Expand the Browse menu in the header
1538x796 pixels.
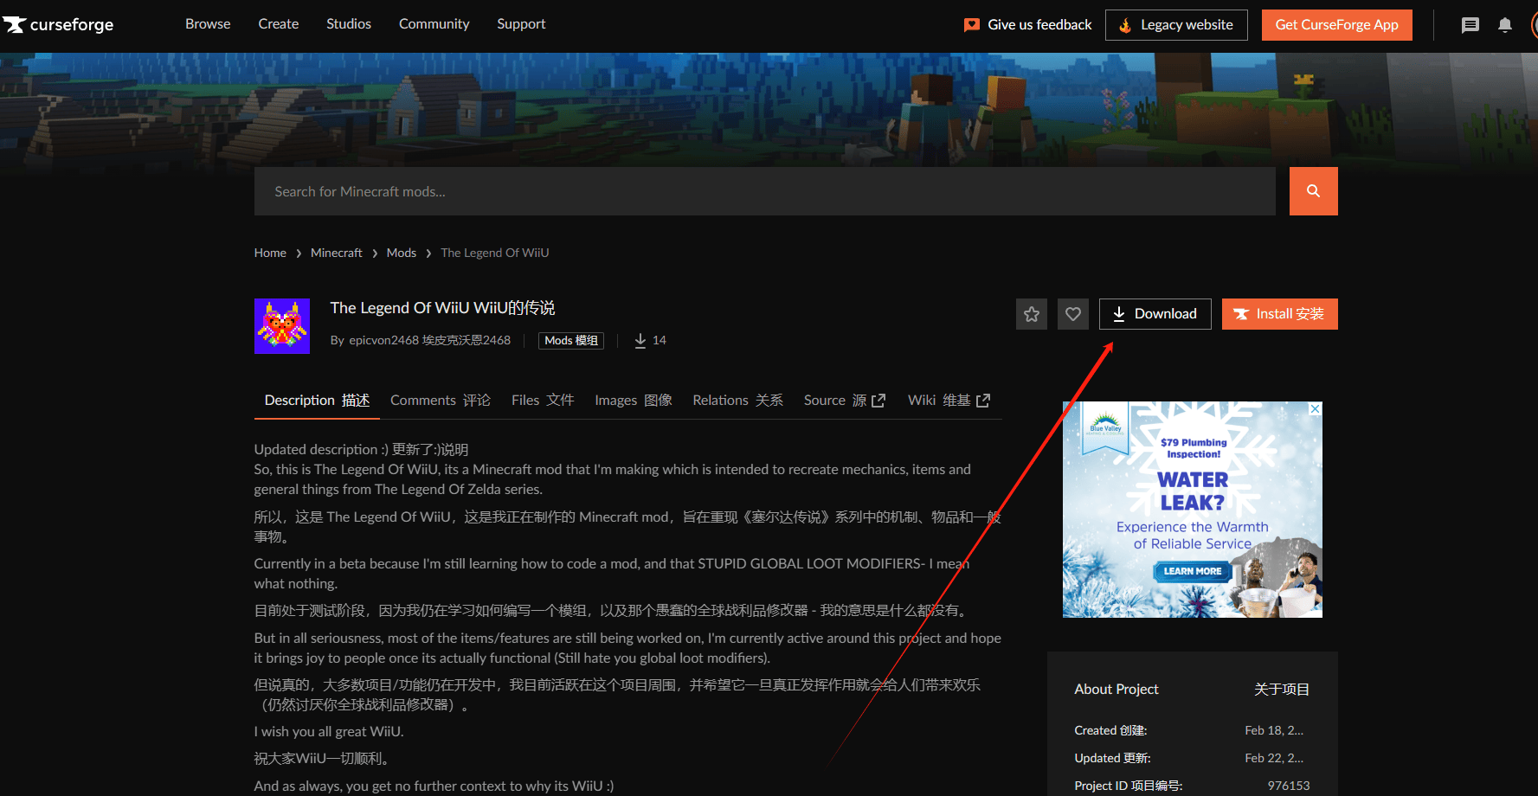pos(208,24)
